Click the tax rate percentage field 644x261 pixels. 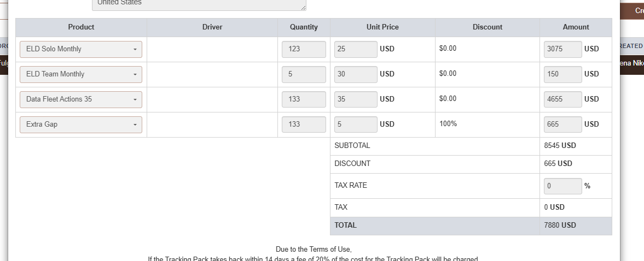pos(562,186)
